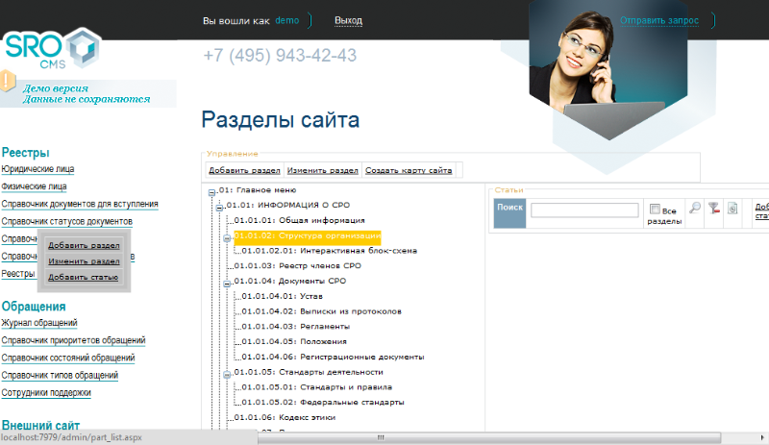Click the 'Выход' logout link
Viewport: 769px width, 445px height.
click(348, 20)
